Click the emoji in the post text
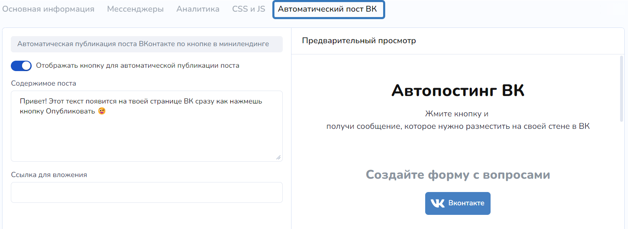The image size is (628, 229). tap(102, 111)
